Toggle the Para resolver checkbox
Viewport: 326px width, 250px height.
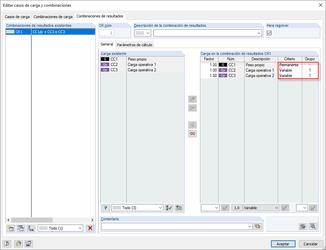tap(269, 33)
